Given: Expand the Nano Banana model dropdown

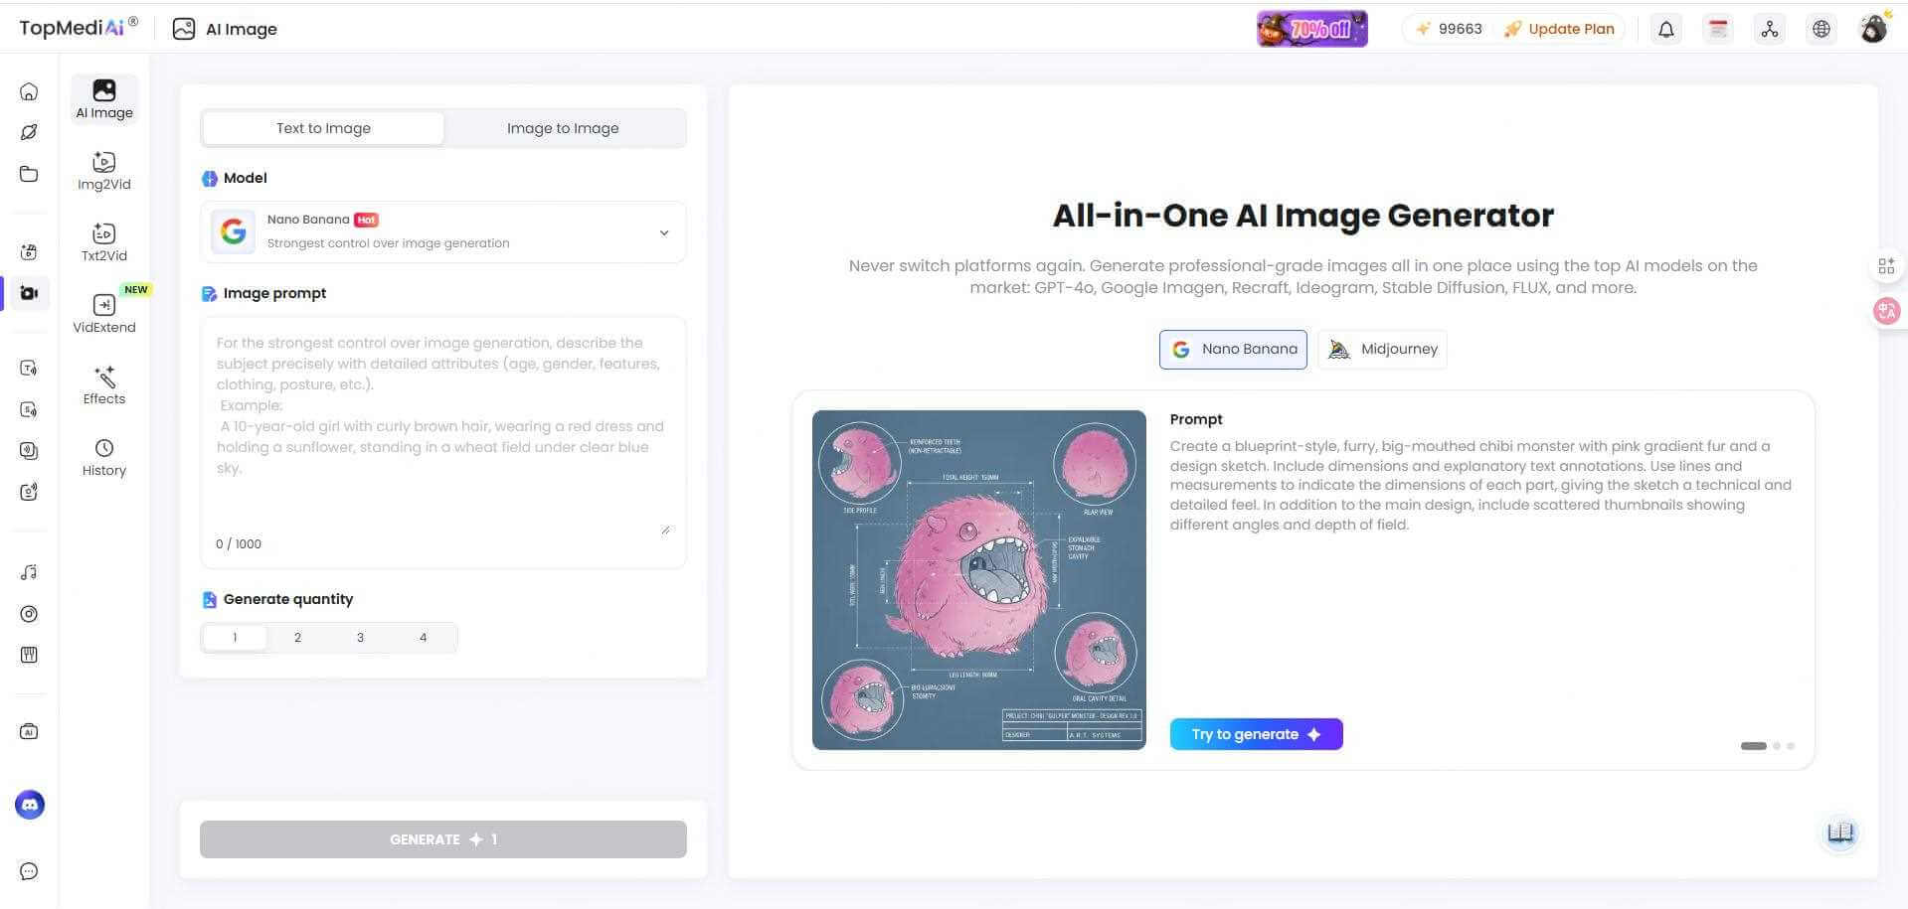Looking at the screenshot, I should tap(663, 231).
